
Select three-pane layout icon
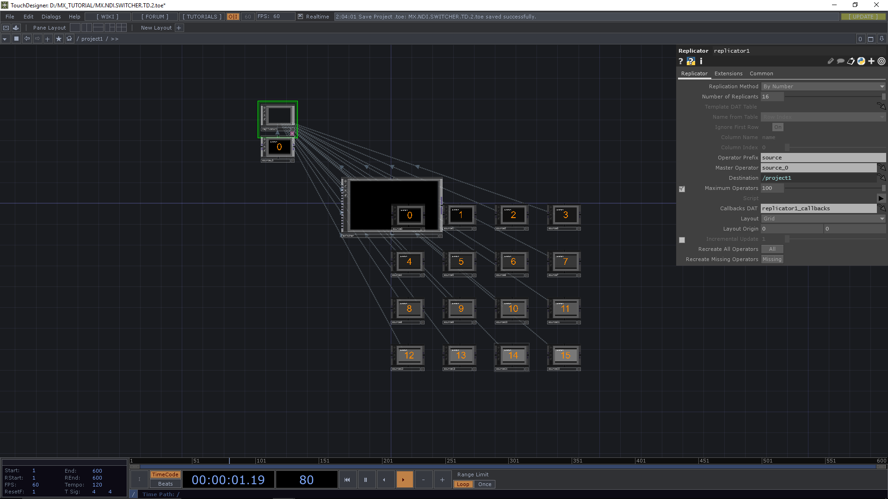pyautogui.click(x=110, y=28)
